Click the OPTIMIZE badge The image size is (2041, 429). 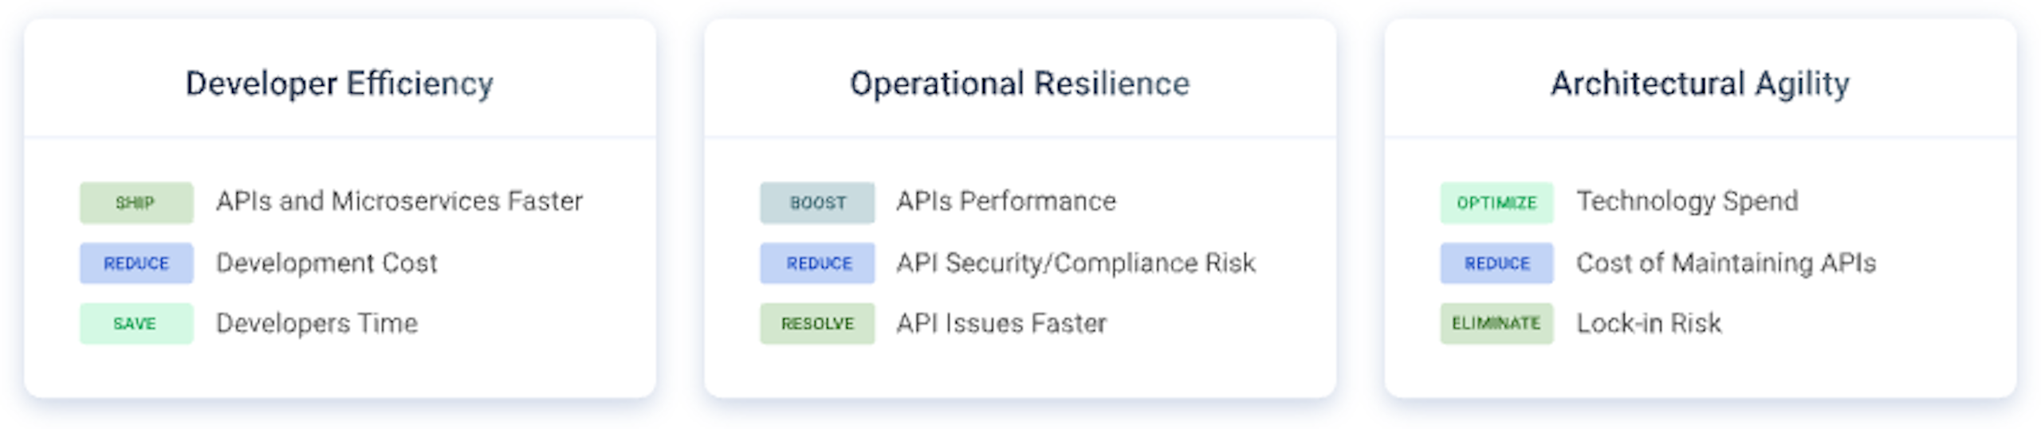[x=1496, y=203]
